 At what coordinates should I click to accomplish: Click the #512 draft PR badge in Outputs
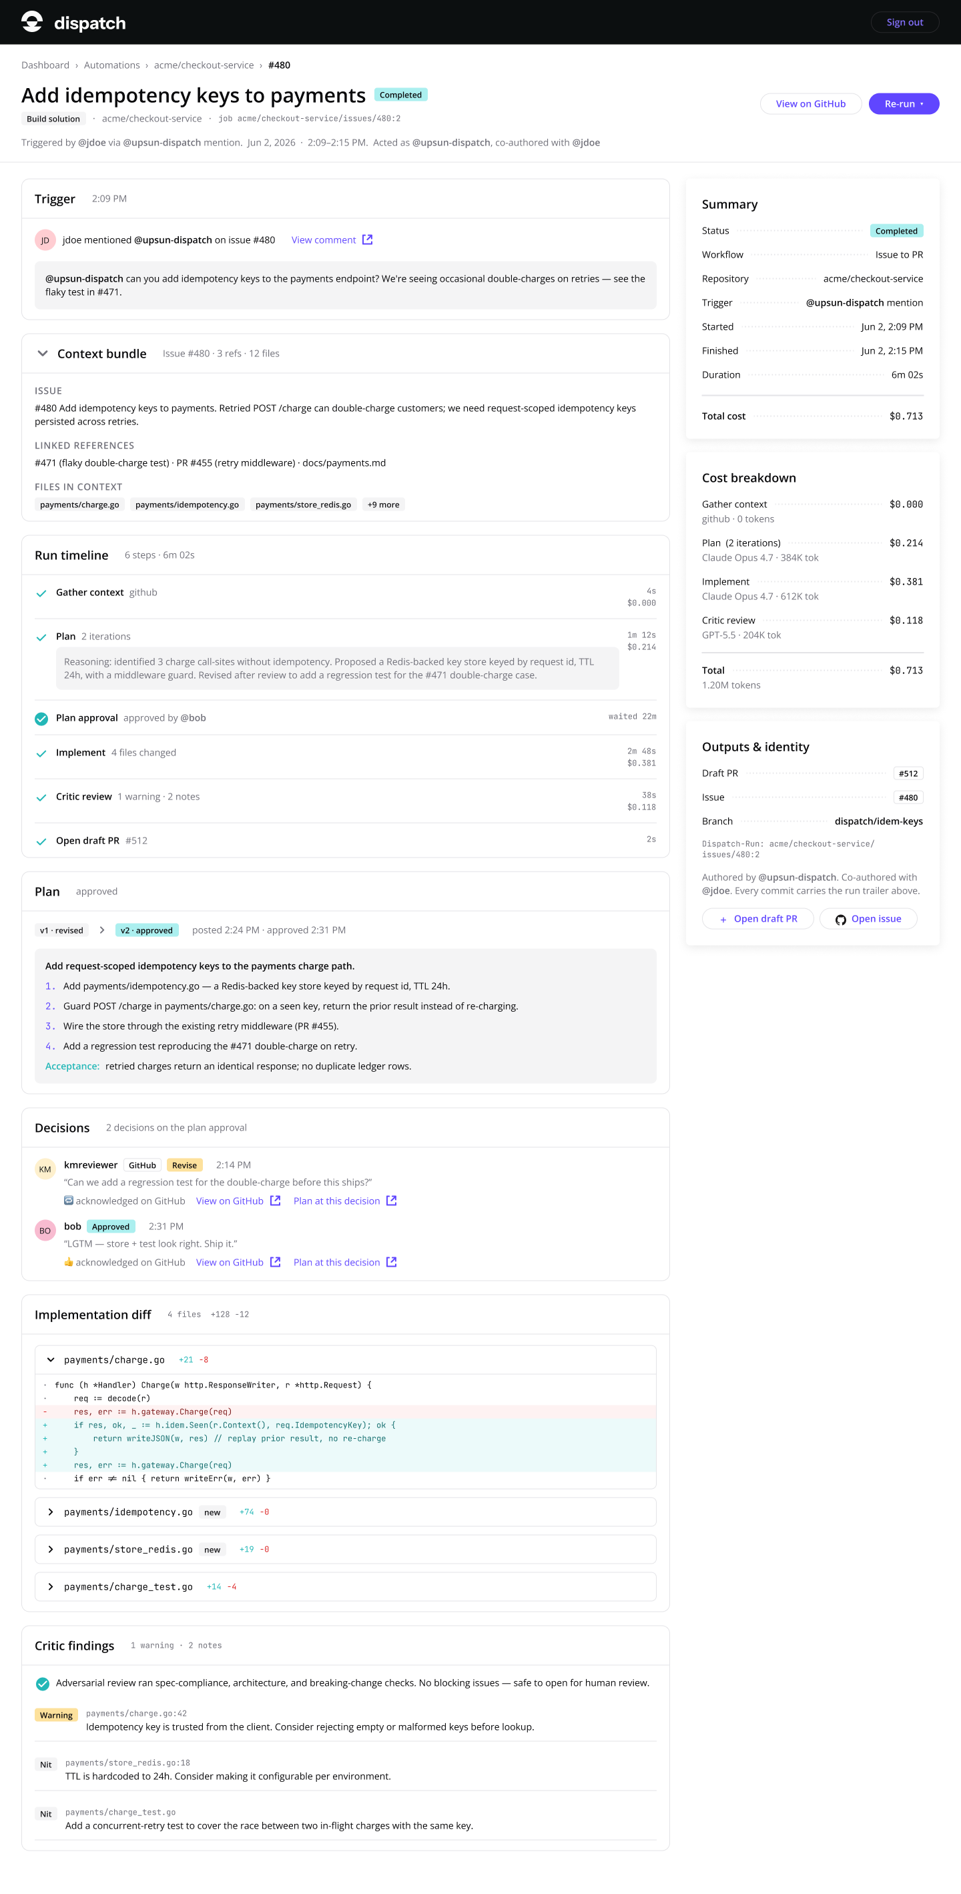tap(908, 773)
